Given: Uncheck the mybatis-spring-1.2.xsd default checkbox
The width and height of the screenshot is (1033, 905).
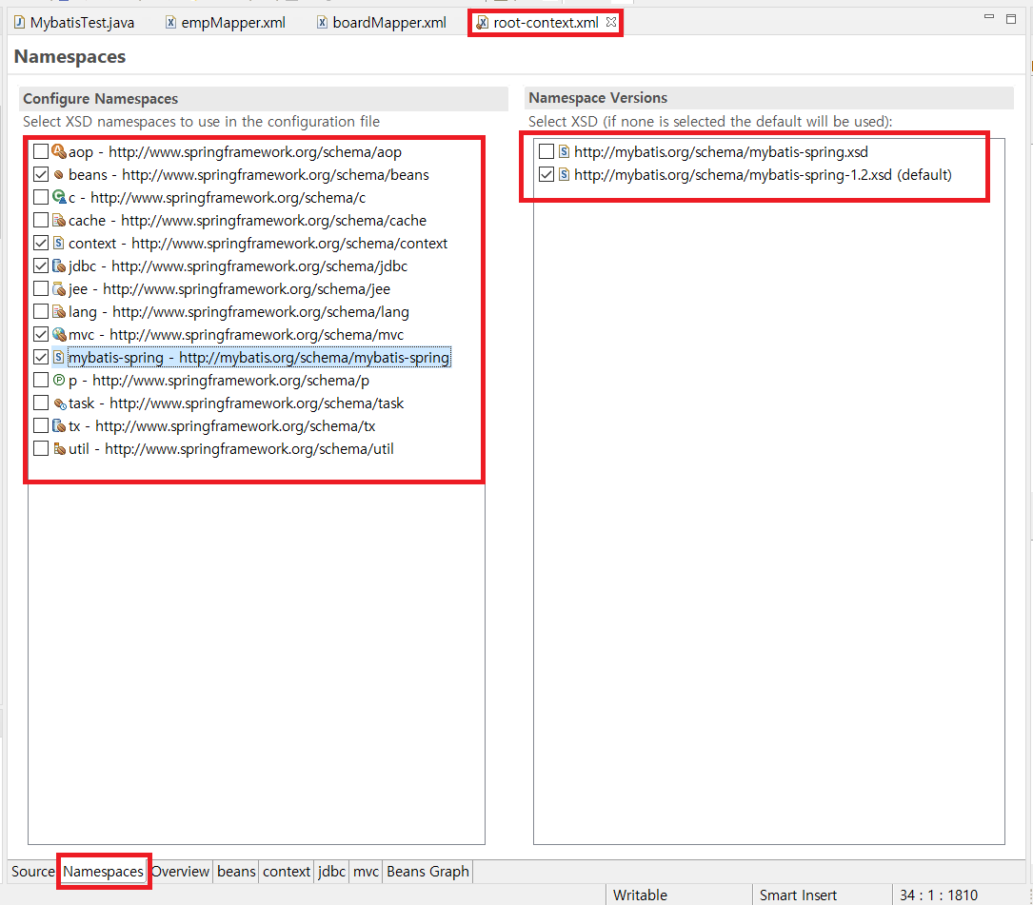Looking at the screenshot, I should click(546, 174).
